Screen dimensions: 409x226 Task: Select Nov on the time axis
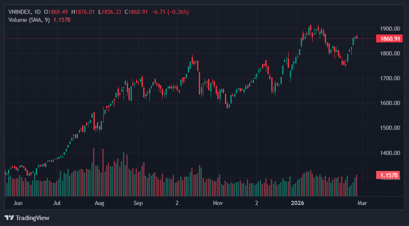pos(217,203)
